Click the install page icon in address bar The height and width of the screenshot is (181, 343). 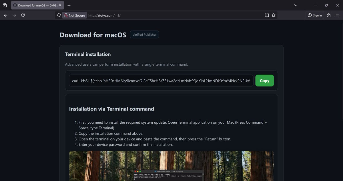click(x=267, y=15)
